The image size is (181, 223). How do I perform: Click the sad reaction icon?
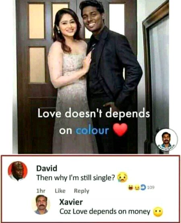click(137, 188)
